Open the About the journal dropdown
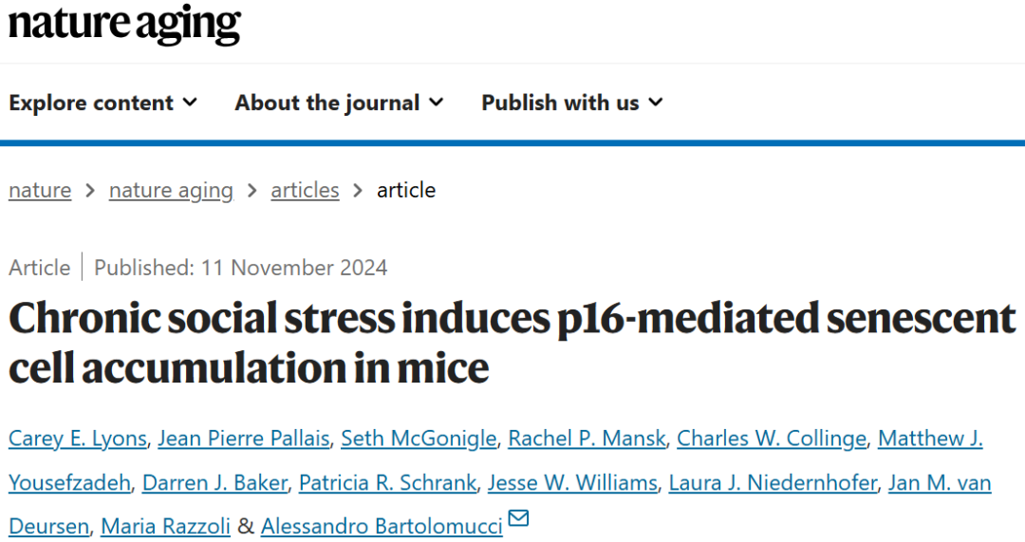The image size is (1025, 542). click(x=339, y=103)
